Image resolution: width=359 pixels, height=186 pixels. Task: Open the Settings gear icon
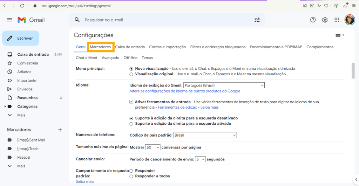tap(325, 20)
